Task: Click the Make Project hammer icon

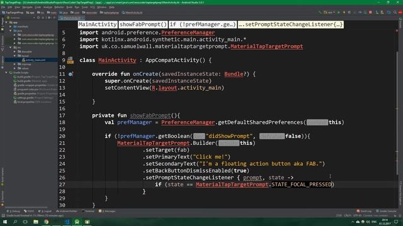Action: [320, 13]
